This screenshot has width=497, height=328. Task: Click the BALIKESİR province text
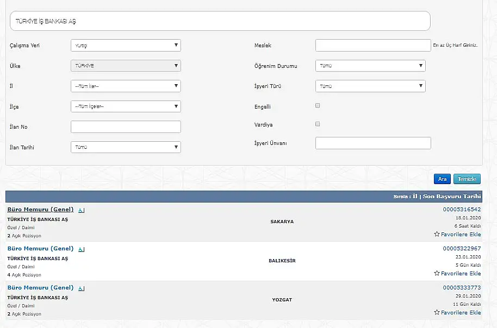tap(282, 261)
